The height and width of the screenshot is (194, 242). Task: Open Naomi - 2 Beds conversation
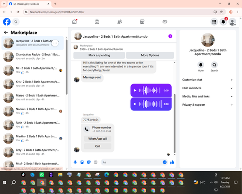pos(32,111)
